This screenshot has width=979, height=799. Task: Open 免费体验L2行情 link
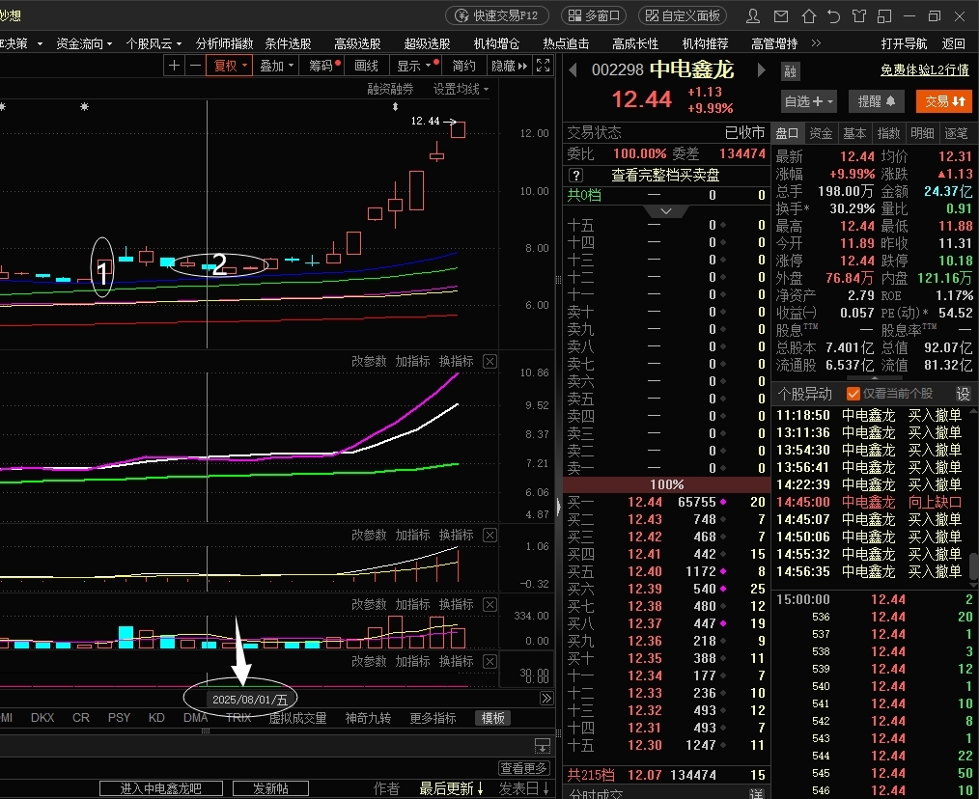click(x=925, y=69)
